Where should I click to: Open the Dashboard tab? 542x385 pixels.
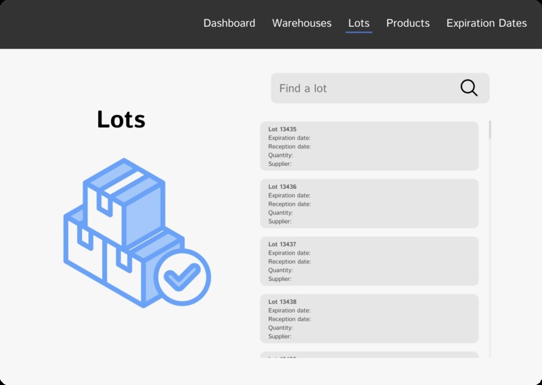229,23
